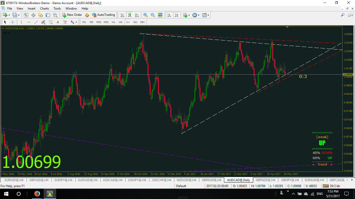
Task: Enable the chart auto scroll toggle
Action: (x=169, y=15)
